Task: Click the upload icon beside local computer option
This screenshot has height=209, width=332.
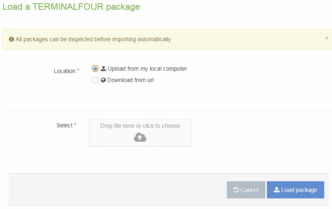Action: [x=104, y=69]
